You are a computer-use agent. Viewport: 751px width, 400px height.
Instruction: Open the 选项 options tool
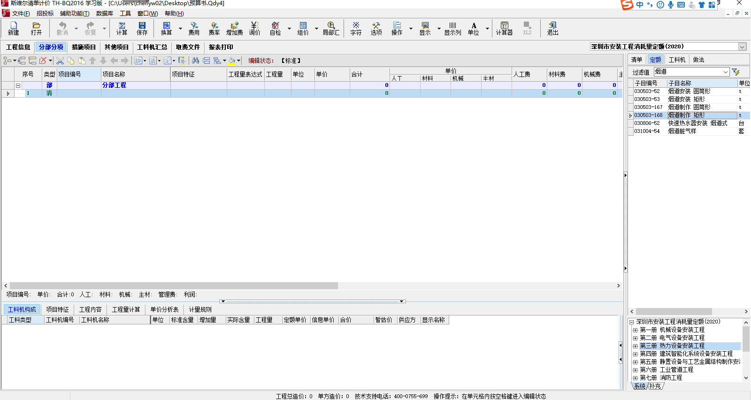pyautogui.click(x=376, y=29)
